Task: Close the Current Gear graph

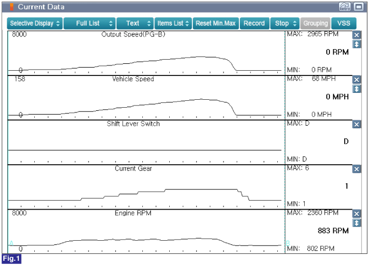Action: [x=356, y=169]
